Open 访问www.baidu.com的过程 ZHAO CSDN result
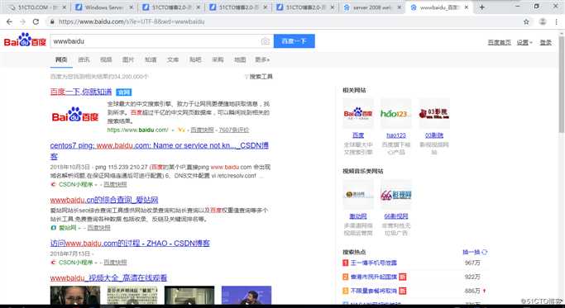 tap(130, 244)
